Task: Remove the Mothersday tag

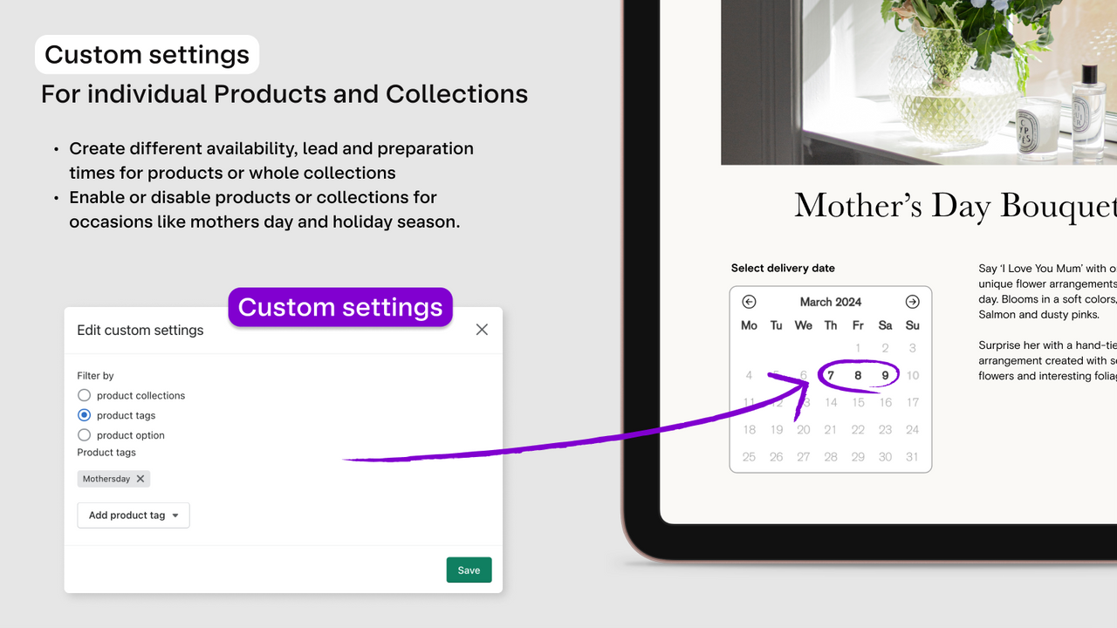Action: coord(139,478)
